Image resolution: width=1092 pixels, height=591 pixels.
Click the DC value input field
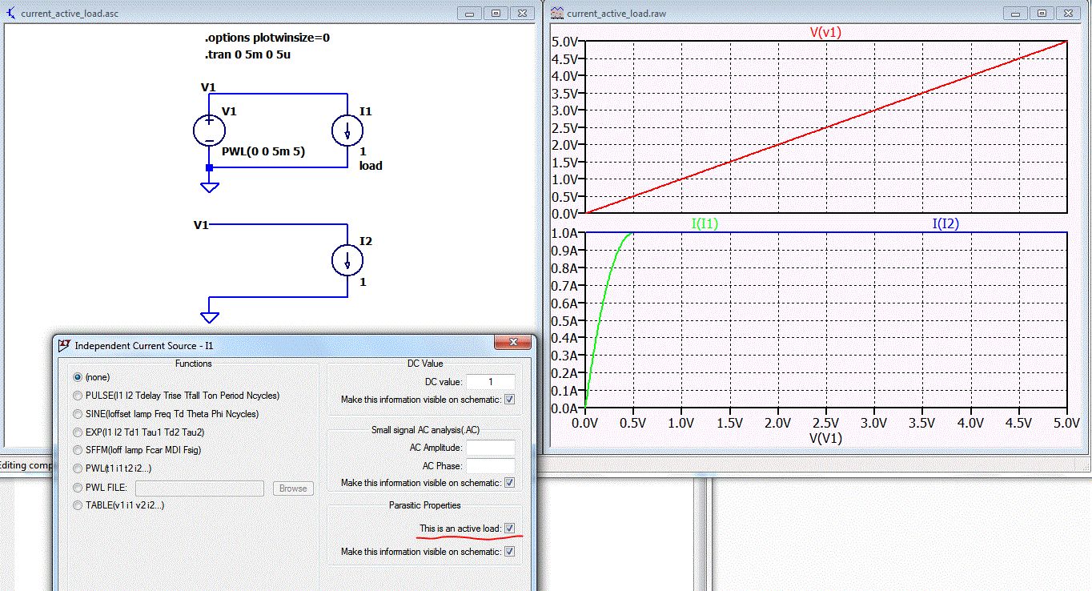(x=490, y=382)
